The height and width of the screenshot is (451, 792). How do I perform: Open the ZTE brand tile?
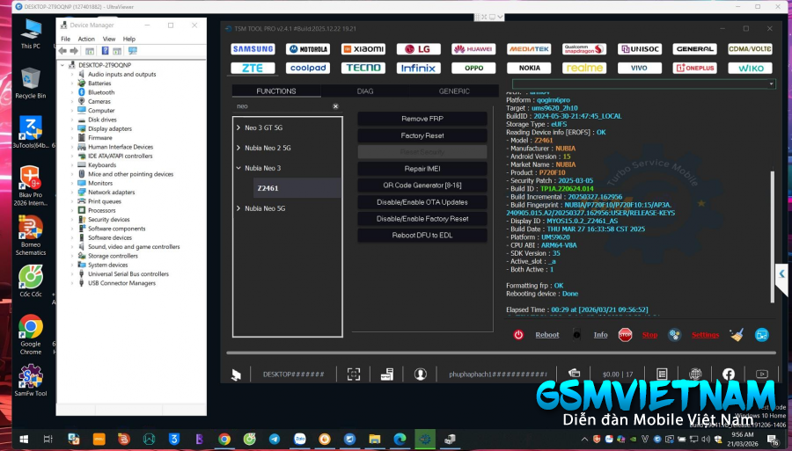coord(253,68)
